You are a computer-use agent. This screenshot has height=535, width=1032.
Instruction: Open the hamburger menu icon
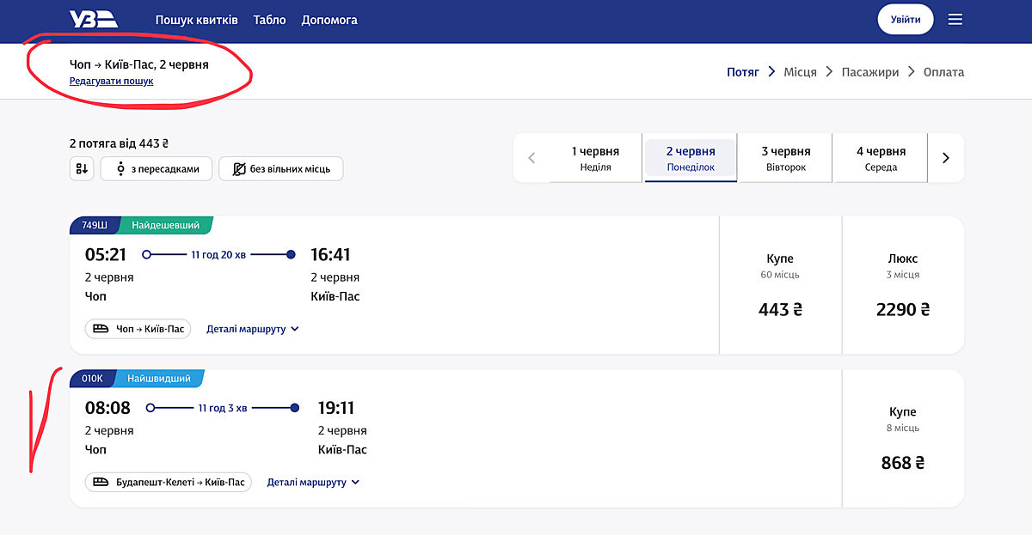click(955, 20)
